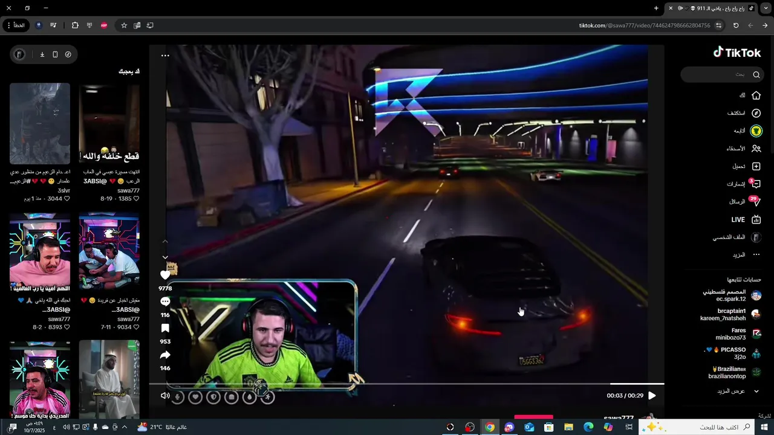
Task: Open PICASSO 3j2o followed account
Action: pyautogui.click(x=733, y=353)
